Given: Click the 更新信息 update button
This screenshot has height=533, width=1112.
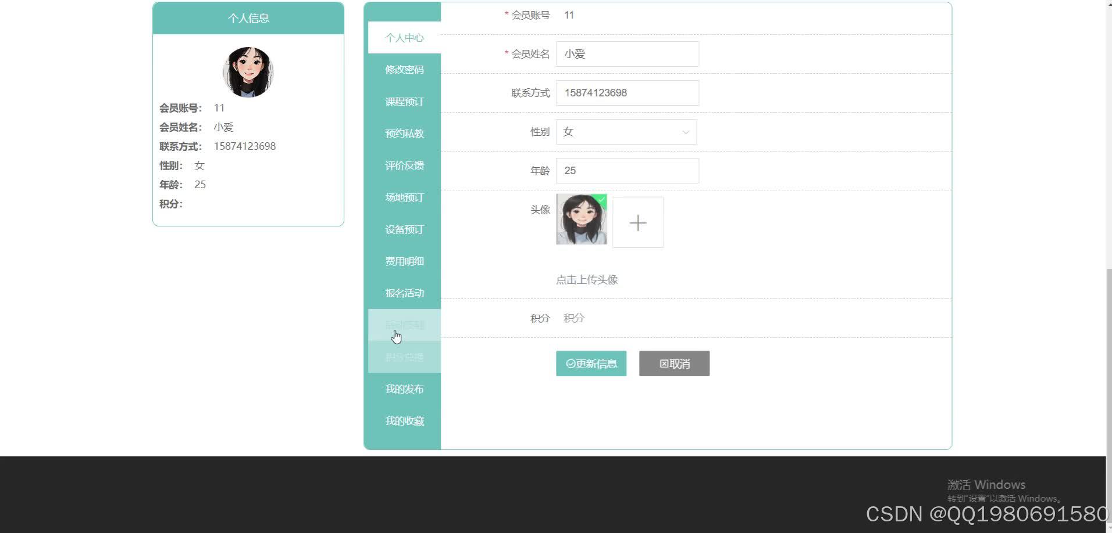Looking at the screenshot, I should [x=591, y=363].
